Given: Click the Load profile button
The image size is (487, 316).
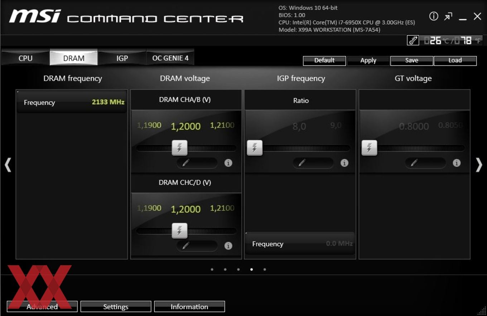Looking at the screenshot, I should [455, 60].
